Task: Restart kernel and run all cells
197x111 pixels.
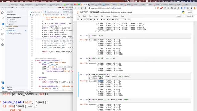Action: click(x=113, y=20)
